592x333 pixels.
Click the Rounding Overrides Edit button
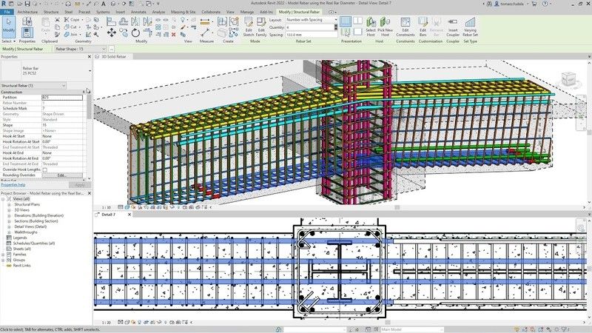(x=61, y=175)
